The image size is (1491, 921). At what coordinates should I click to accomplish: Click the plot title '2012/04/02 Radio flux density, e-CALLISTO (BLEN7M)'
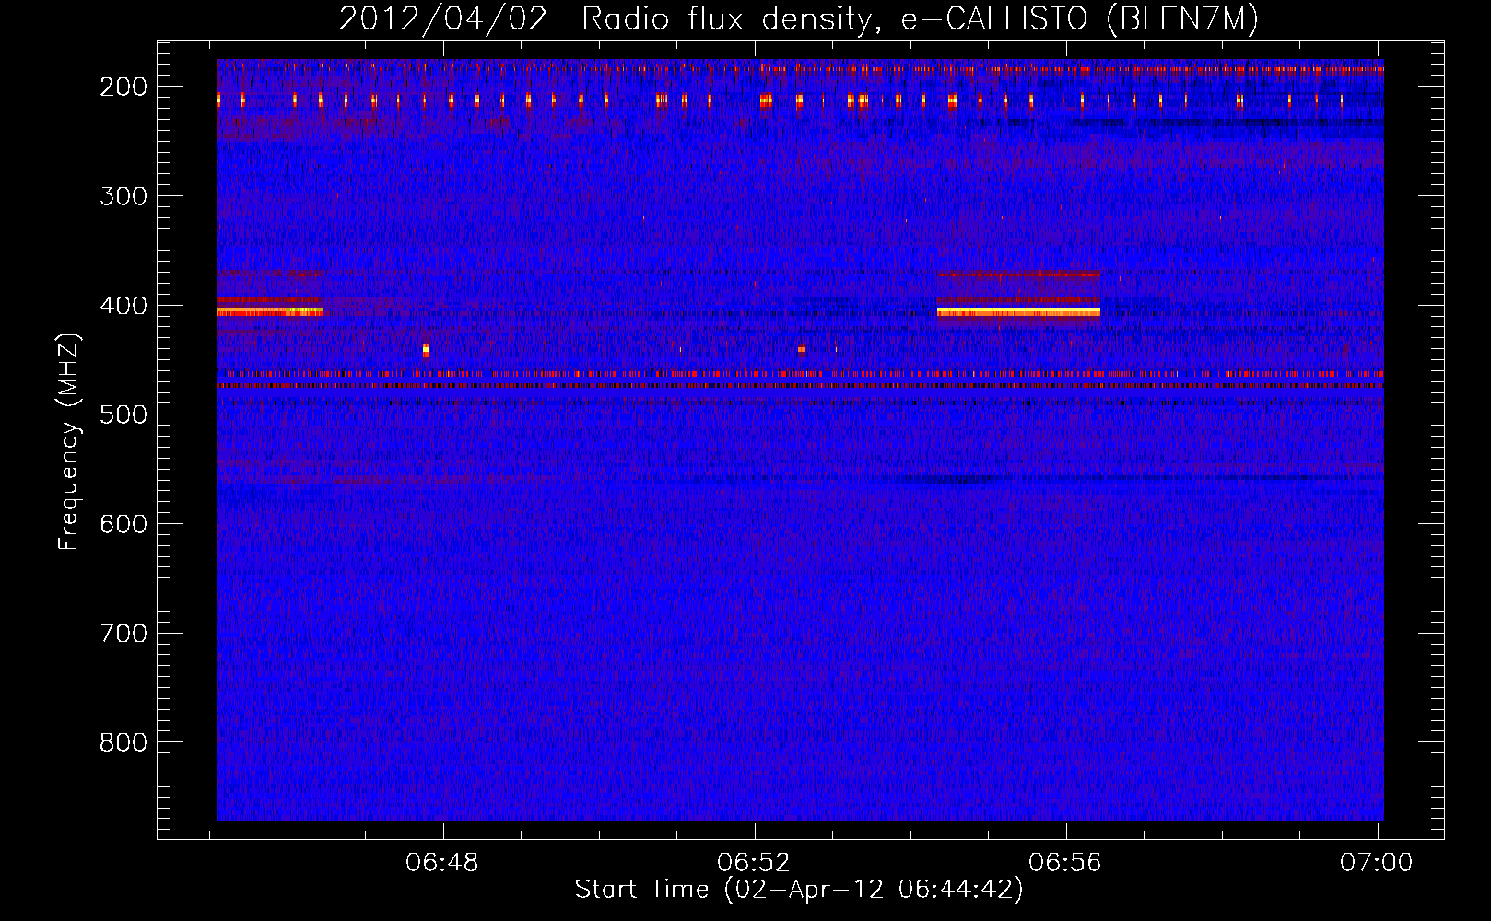(x=799, y=18)
